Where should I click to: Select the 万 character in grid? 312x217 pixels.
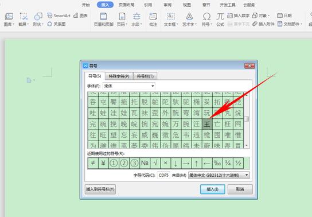(x=175, y=125)
